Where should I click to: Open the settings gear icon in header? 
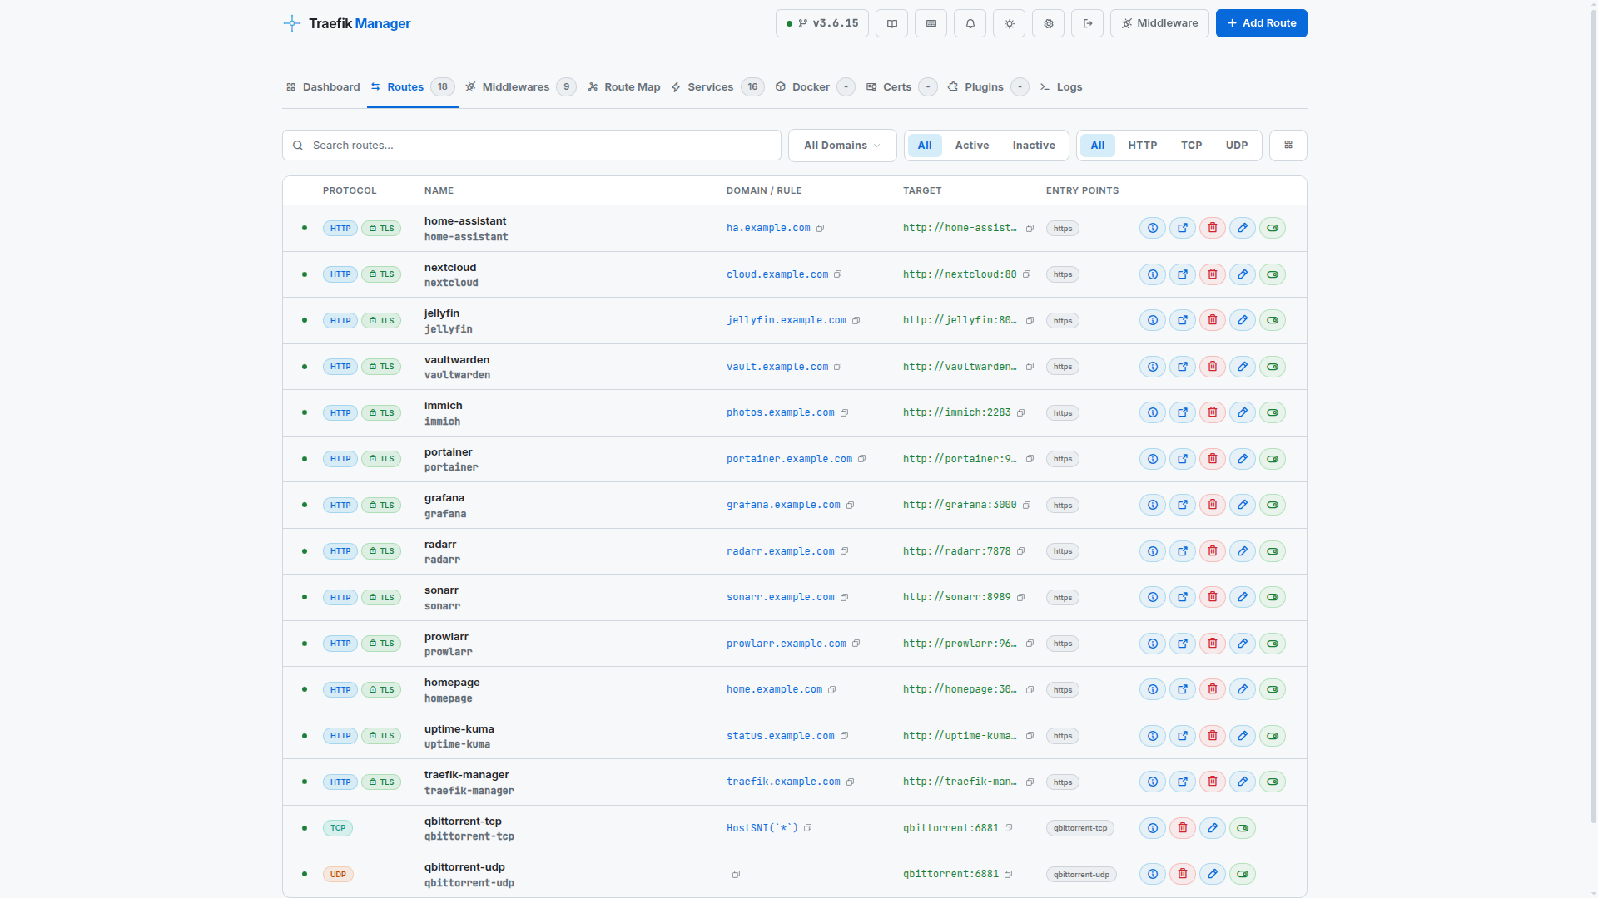(x=1049, y=23)
